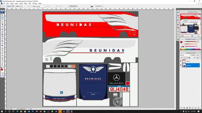Open the File menu
Image resolution: width=202 pixels, height=113 pixels.
pos(4,3)
